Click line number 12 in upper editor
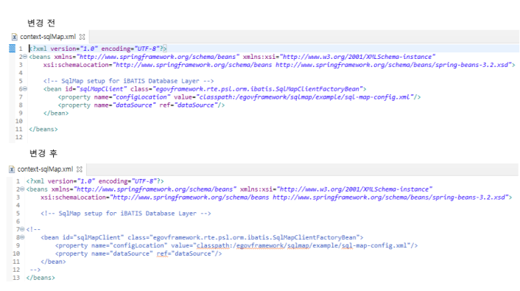Screen dimensions: 520x291 click(19, 137)
